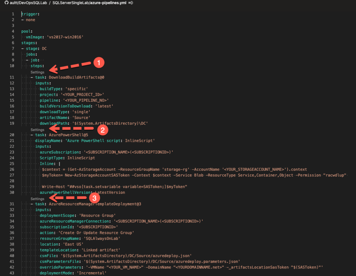The height and width of the screenshot is (276, 356).
Task: Click line number 28 in the gutter
Action: click(x=12, y=181)
